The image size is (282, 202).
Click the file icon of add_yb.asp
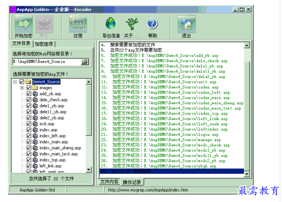point(35,94)
